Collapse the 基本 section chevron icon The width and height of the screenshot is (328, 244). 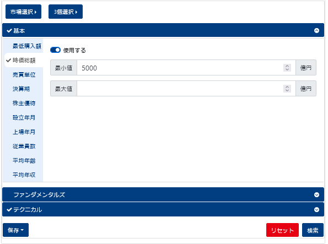pyautogui.click(x=316, y=30)
